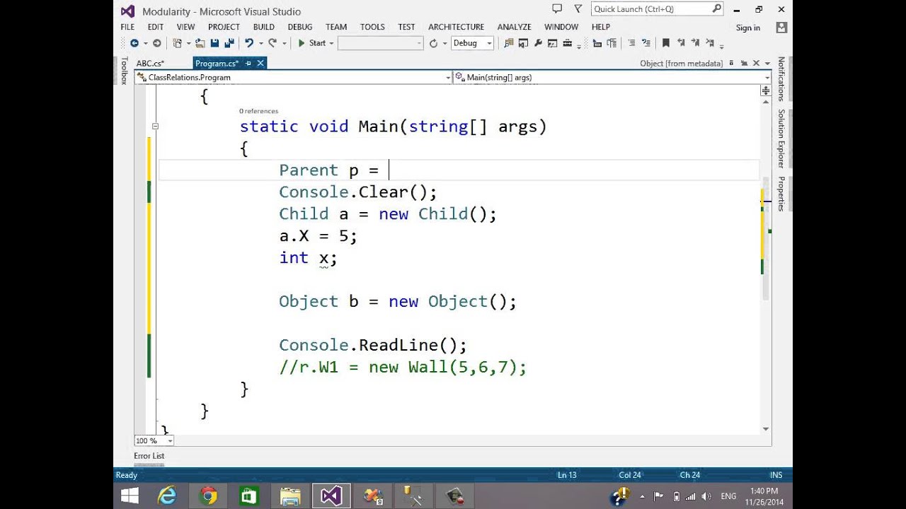Open the Error List panel tab
The image size is (906, 509).
[x=149, y=456]
